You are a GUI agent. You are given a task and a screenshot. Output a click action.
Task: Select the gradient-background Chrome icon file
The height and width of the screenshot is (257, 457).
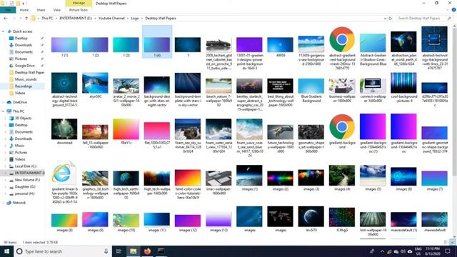coord(342,127)
